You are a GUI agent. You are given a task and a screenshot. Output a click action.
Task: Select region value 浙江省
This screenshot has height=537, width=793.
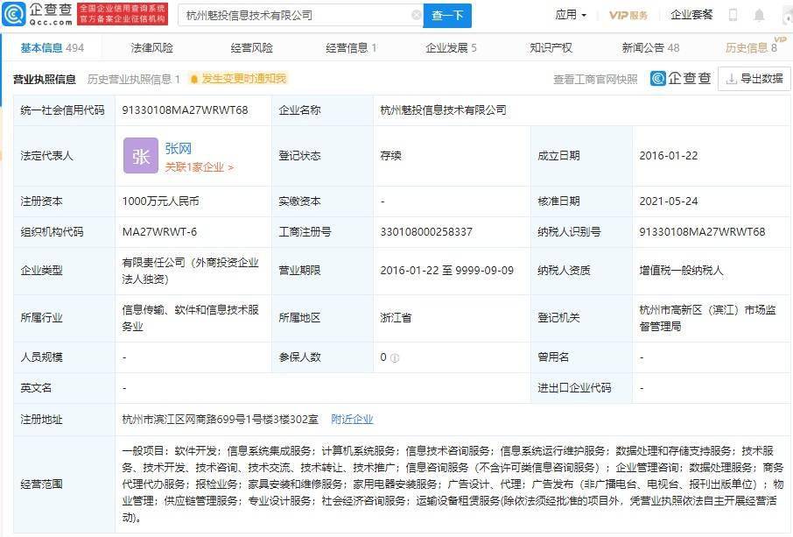[396, 318]
